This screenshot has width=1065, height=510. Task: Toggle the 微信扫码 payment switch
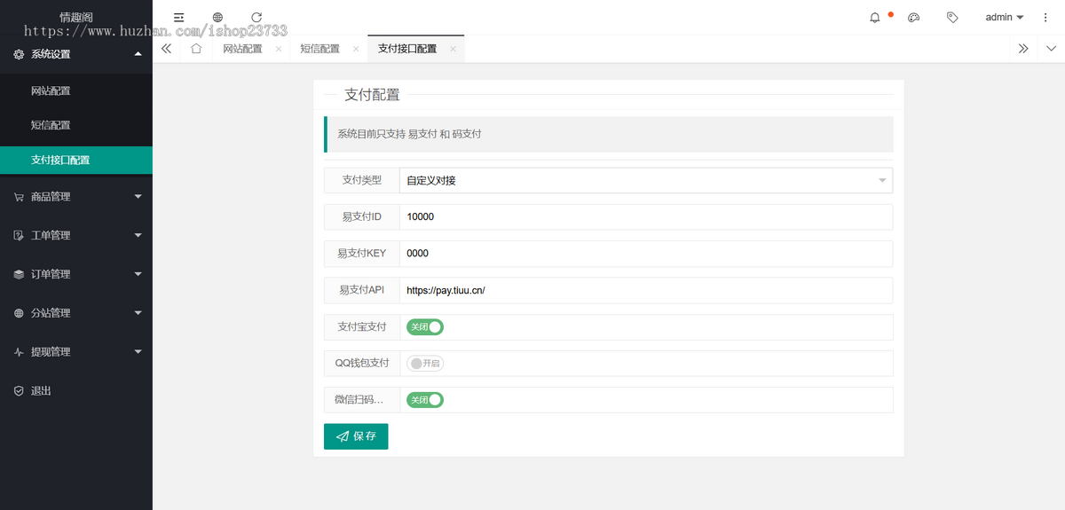(x=425, y=399)
